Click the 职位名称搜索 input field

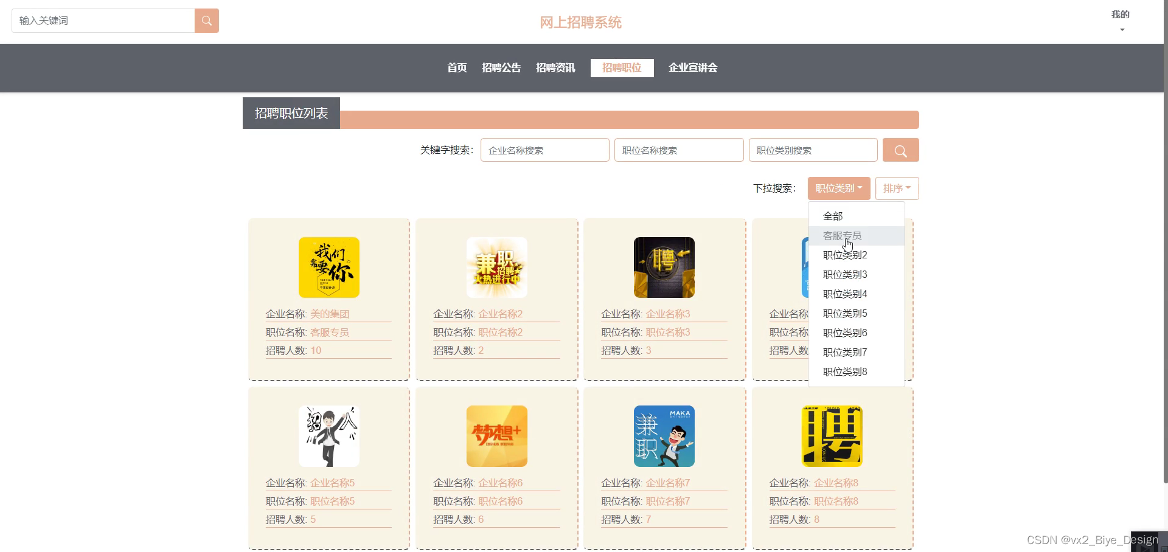click(x=679, y=150)
